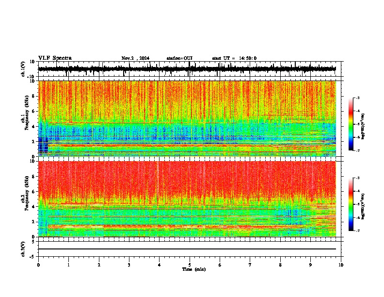
Task: Click the "-7" label on ch.2 color bar
Action: (x=358, y=231)
